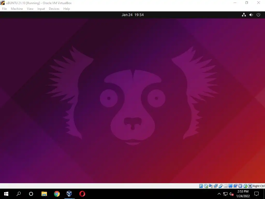
Task: Click the Ubuntu clock showing Jan 24 19:54
Action: tap(133, 15)
